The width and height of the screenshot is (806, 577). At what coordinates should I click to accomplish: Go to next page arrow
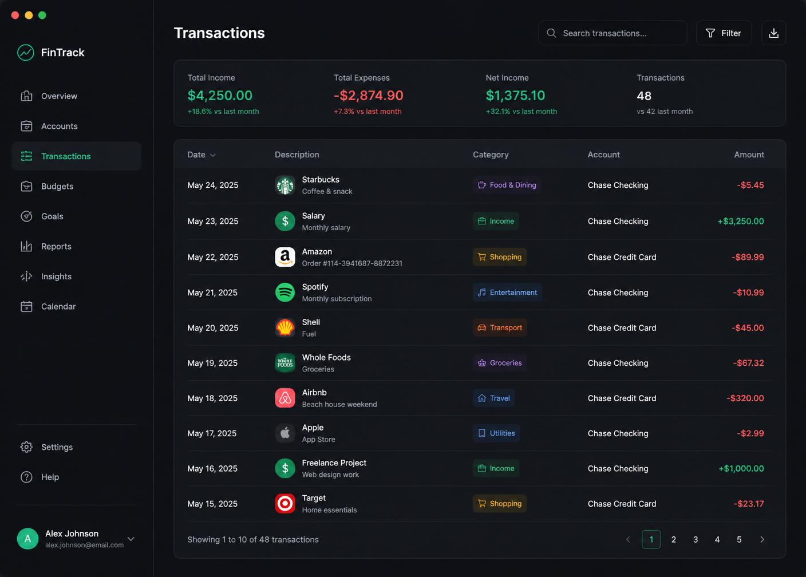[x=762, y=539]
